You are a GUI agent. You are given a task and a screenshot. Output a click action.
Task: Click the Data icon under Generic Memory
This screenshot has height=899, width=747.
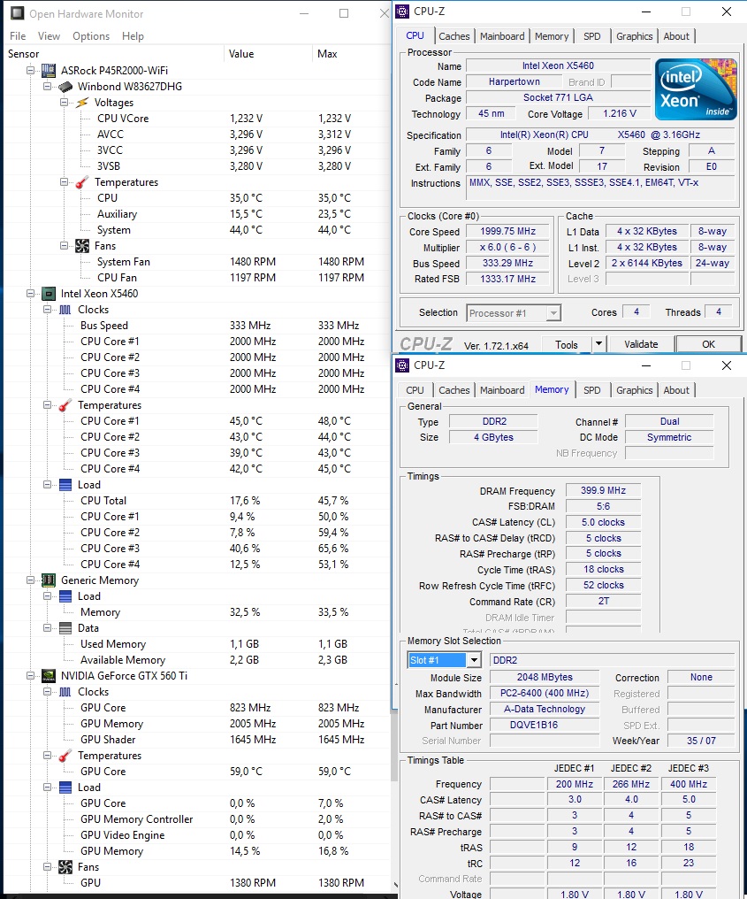tap(65, 628)
